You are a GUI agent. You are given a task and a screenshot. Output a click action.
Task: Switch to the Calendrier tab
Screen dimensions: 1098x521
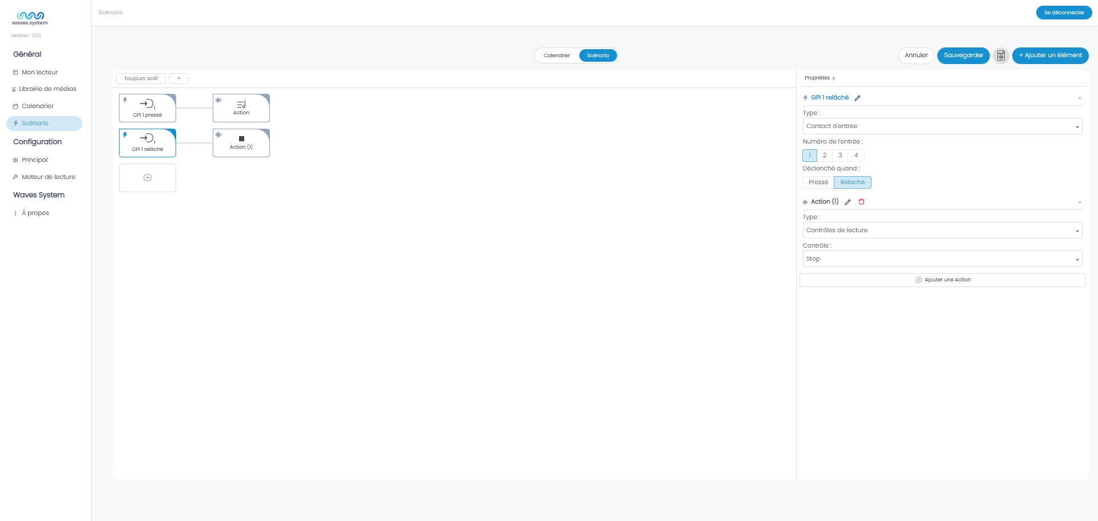point(557,55)
